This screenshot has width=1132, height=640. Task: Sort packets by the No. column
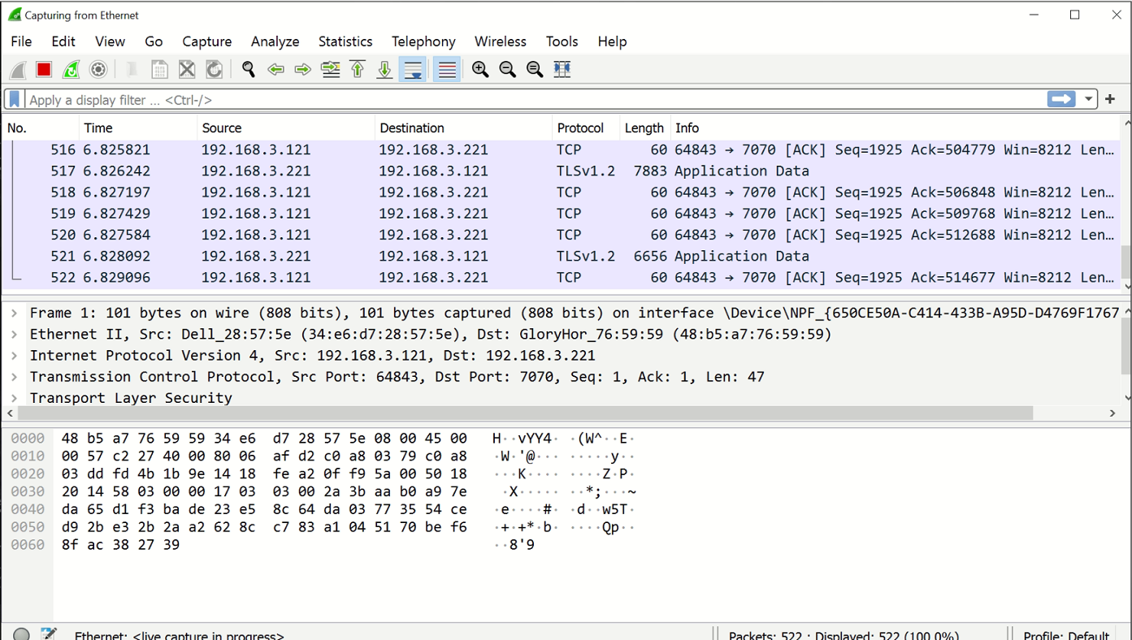40,128
